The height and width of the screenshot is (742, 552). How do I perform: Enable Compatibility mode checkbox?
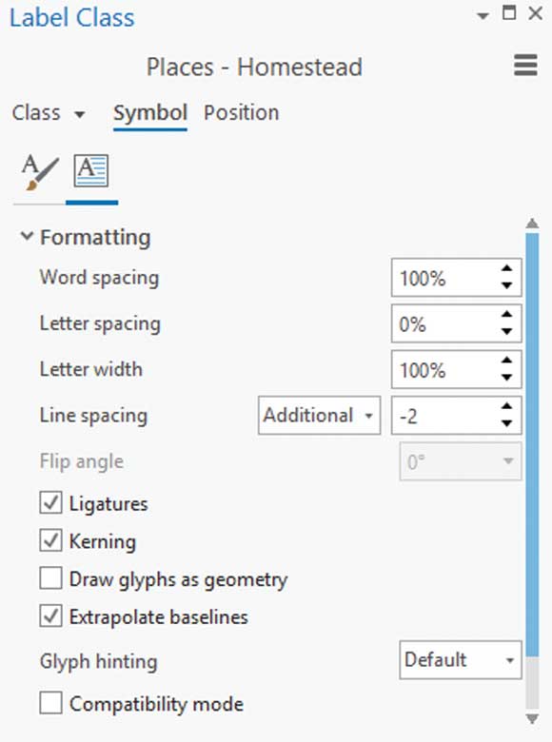(50, 703)
